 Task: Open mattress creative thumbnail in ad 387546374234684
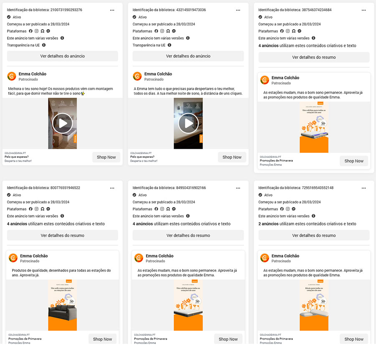pyautogui.click(x=314, y=127)
